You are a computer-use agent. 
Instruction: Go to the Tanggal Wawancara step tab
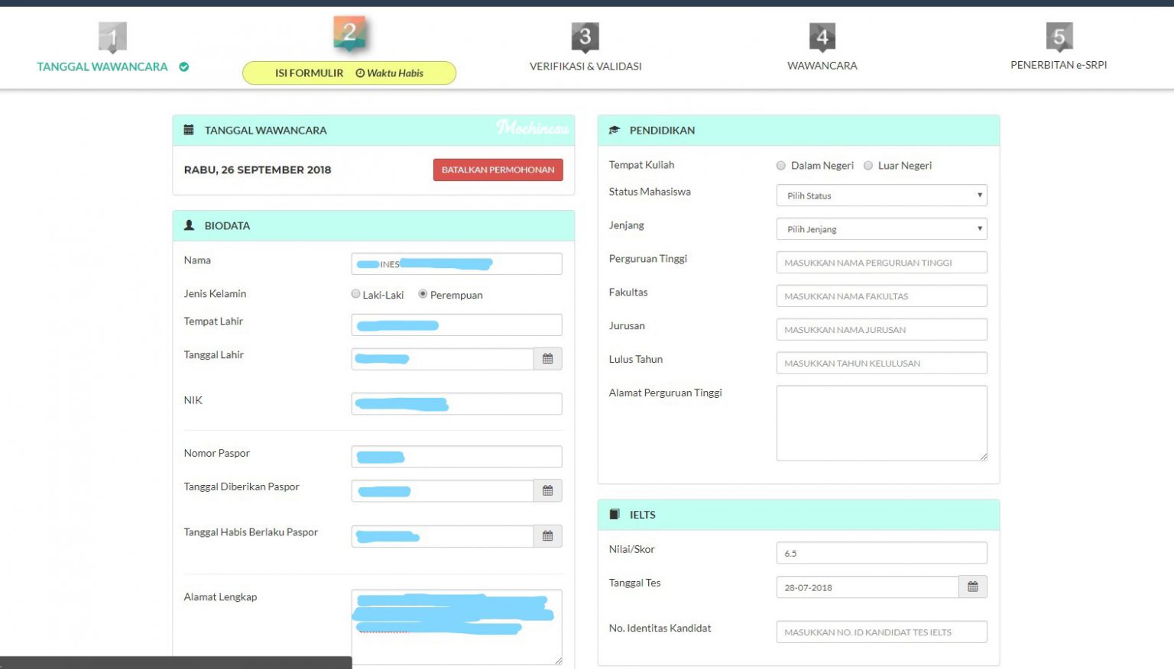tap(102, 67)
